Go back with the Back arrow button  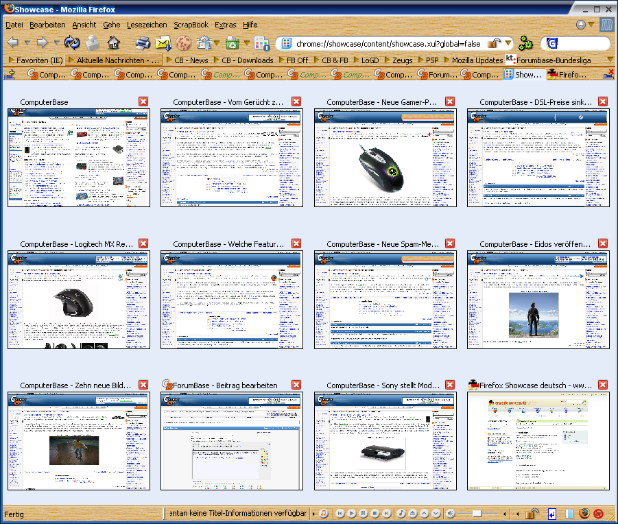pos(13,42)
